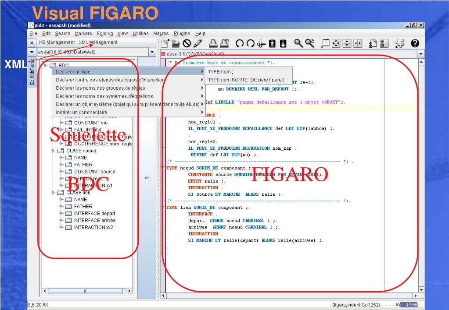Click the Help question-mark icon

(415, 43)
